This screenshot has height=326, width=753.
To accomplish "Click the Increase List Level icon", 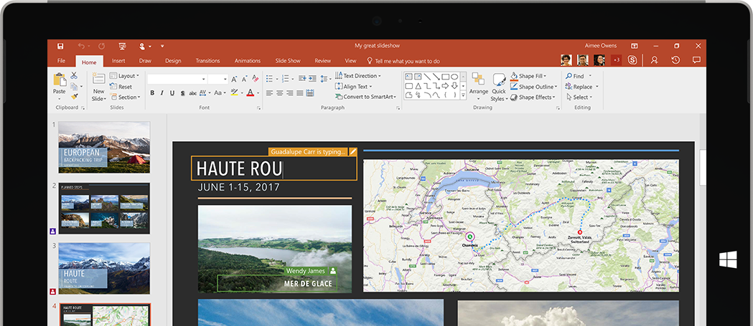I will [312, 79].
